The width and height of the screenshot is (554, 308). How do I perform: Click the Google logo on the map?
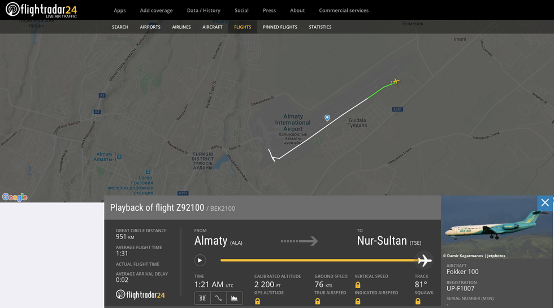click(x=15, y=197)
